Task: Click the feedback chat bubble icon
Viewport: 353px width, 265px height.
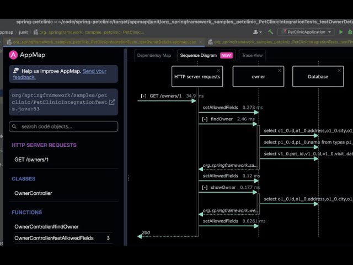Action: [16, 71]
